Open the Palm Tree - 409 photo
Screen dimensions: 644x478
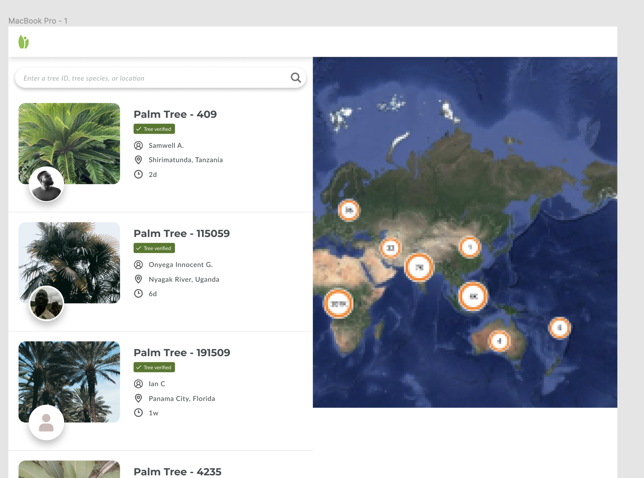coord(69,143)
